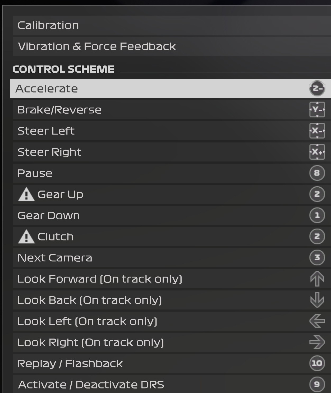This screenshot has width=331, height=393.
Task: Click the warning triangle beside Gear Up
Action: (26, 195)
